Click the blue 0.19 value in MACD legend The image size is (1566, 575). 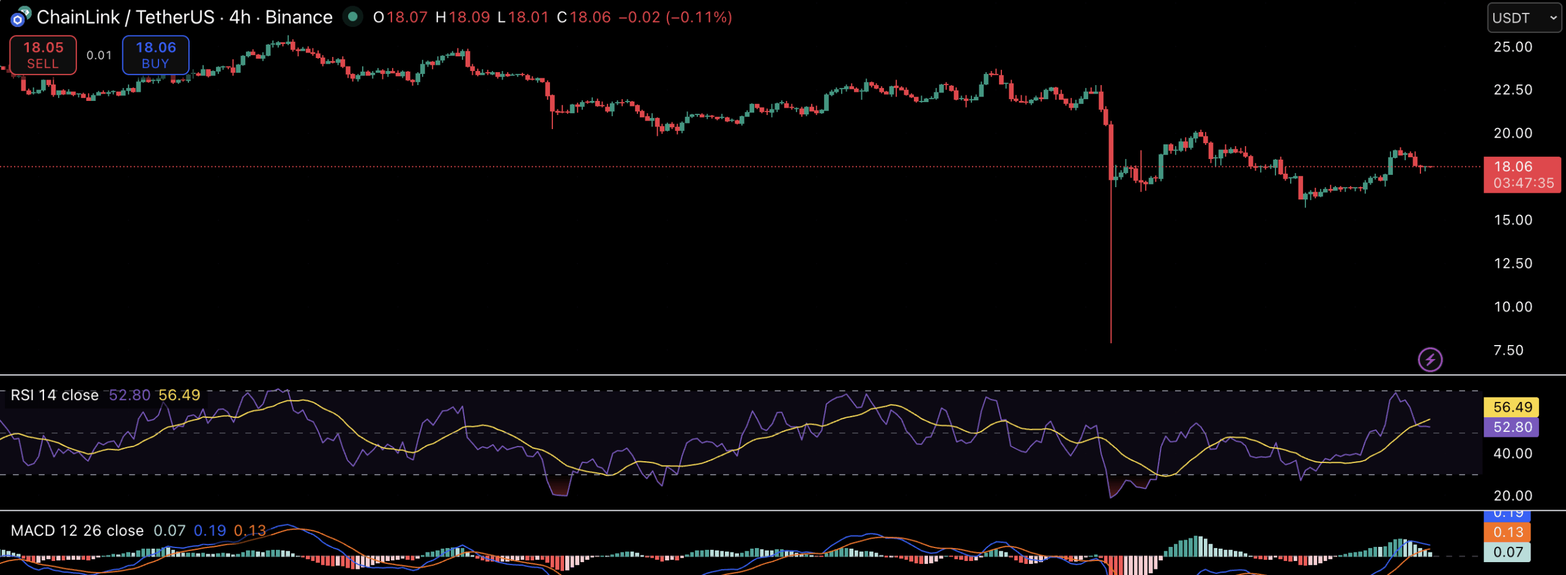210,530
